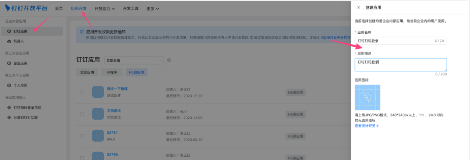Open the 首页 menu item

pyautogui.click(x=59, y=8)
